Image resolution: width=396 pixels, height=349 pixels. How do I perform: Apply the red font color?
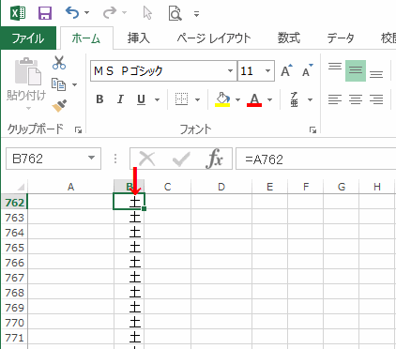point(254,99)
